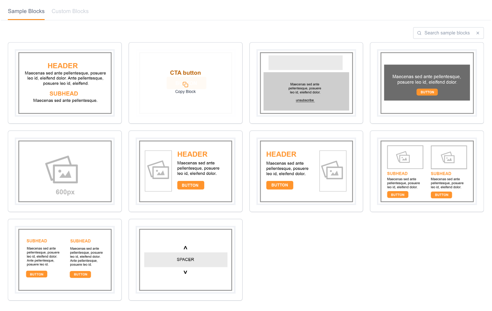
Task: Select the Sample Blocks tab
Action: pyautogui.click(x=26, y=11)
